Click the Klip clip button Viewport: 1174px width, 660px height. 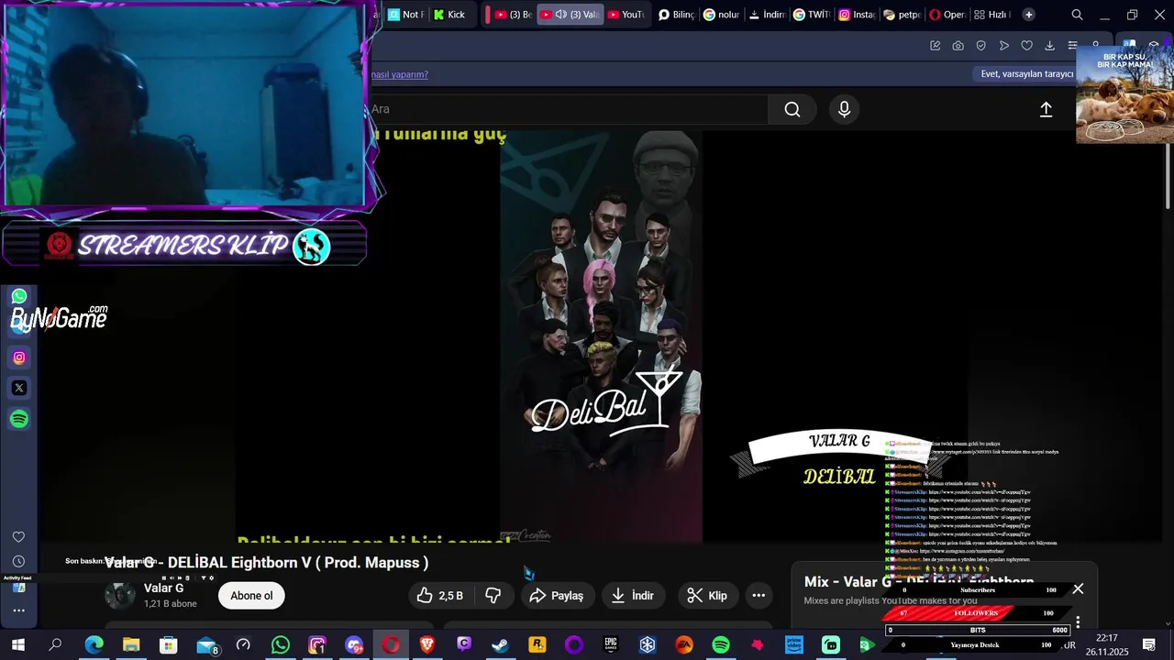(707, 596)
